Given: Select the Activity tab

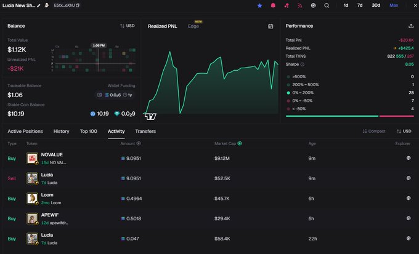Looking at the screenshot, I should [x=116, y=131].
